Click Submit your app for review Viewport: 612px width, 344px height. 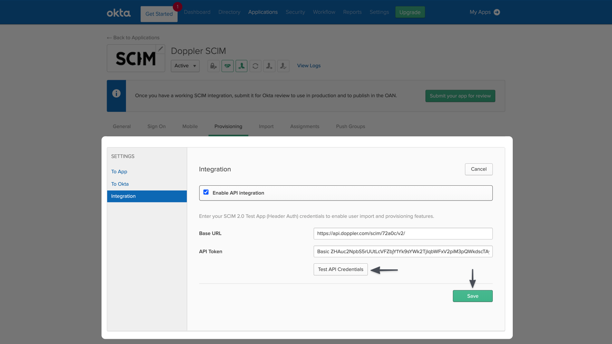[x=460, y=96]
